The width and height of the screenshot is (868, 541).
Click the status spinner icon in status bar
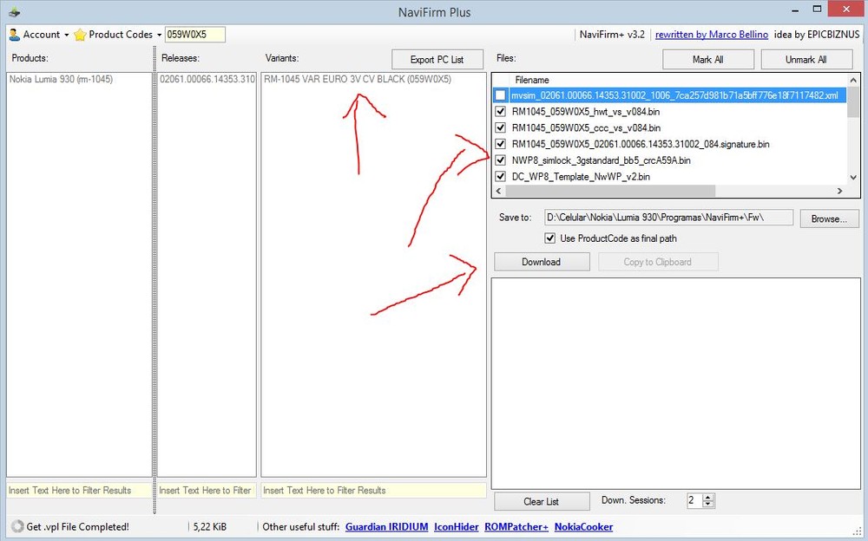click(16, 526)
